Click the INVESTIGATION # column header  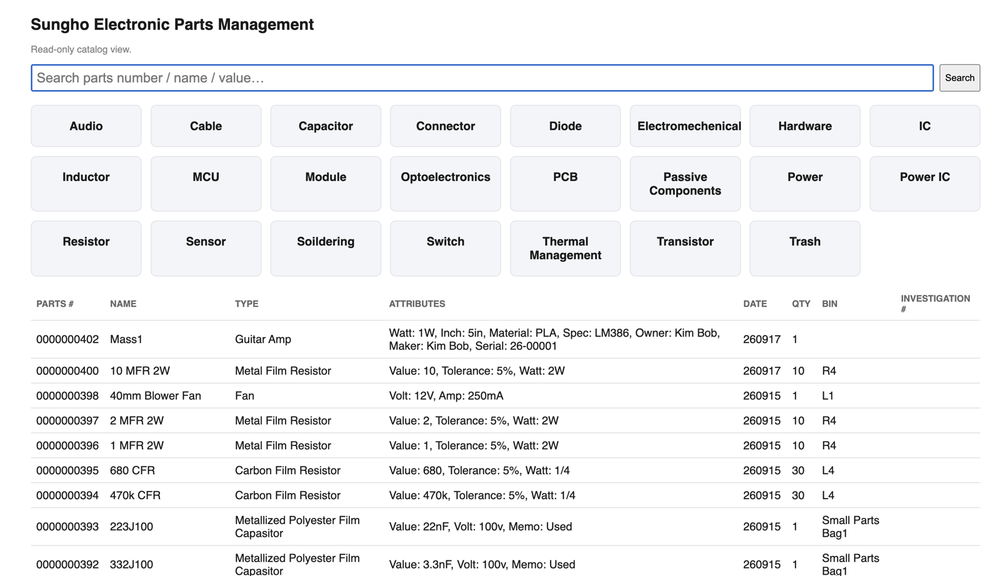tap(935, 304)
